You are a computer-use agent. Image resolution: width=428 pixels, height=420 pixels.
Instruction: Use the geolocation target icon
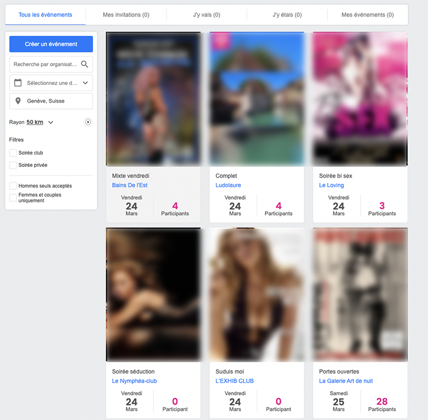pyautogui.click(x=88, y=123)
